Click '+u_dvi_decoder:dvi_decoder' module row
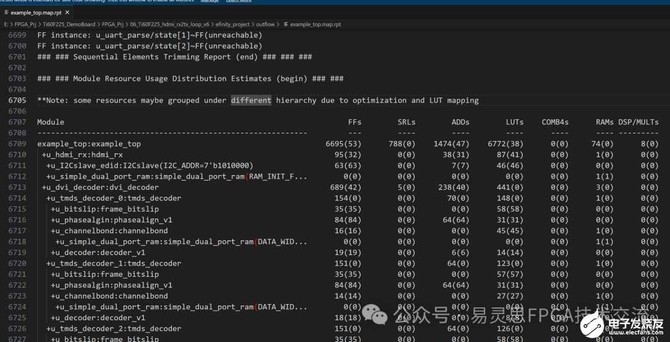 [100, 187]
